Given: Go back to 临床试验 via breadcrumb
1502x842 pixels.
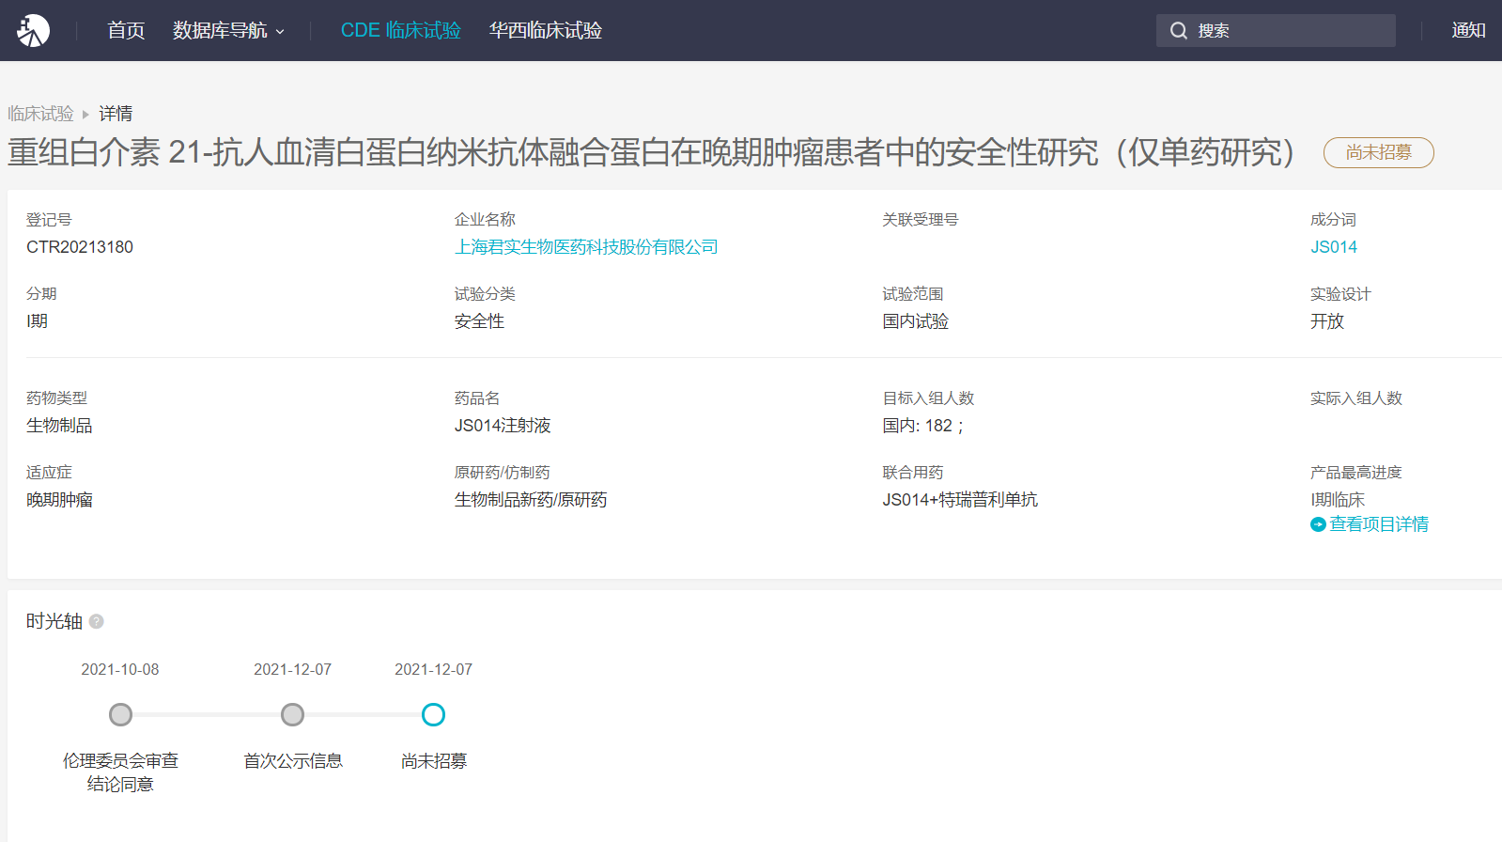Looking at the screenshot, I should [40, 114].
